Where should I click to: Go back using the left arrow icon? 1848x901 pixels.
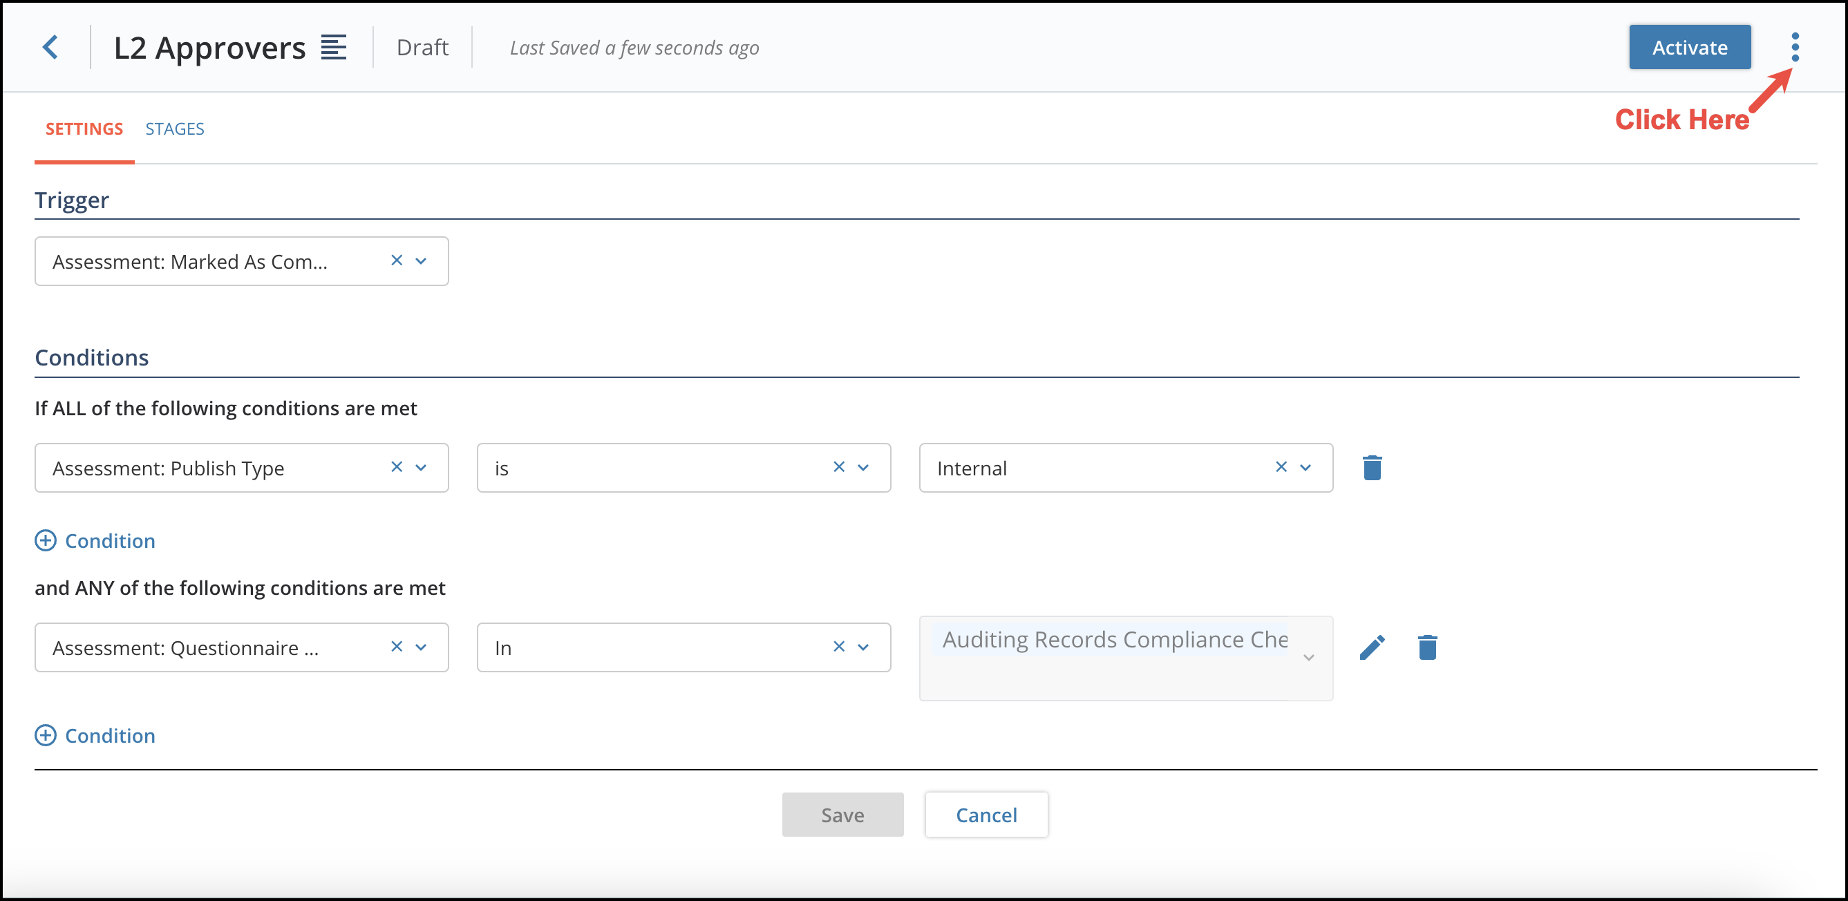coord(50,48)
